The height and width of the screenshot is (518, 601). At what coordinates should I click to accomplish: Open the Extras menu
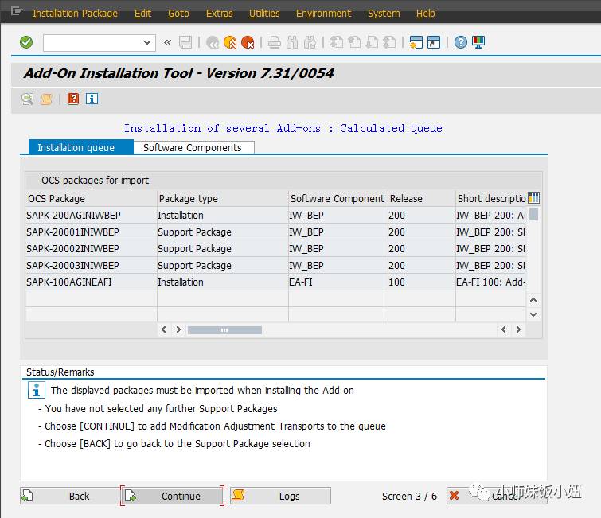tap(219, 14)
